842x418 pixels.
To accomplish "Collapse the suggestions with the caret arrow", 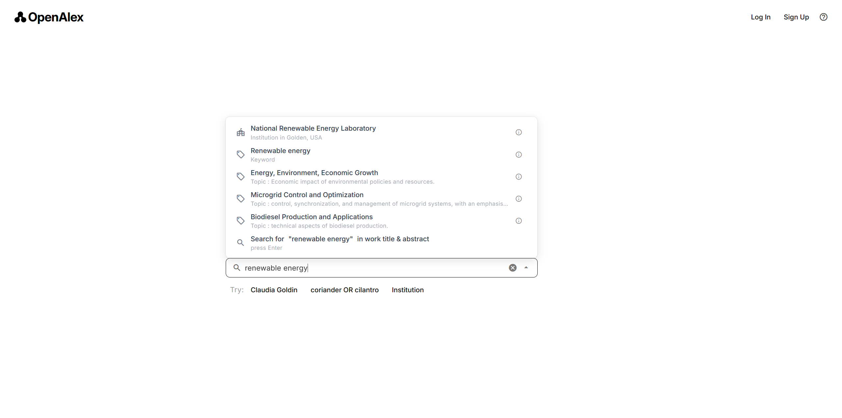I will pos(526,268).
